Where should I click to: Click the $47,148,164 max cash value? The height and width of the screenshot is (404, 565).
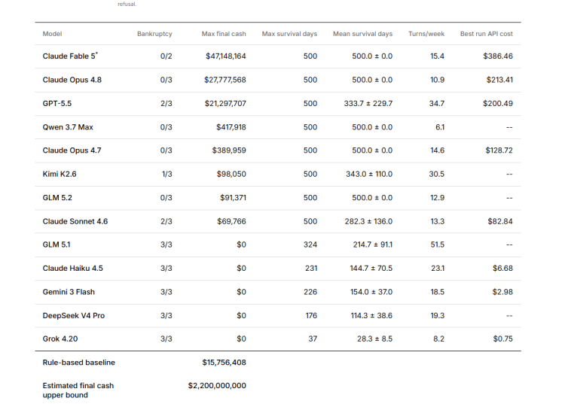226,56
